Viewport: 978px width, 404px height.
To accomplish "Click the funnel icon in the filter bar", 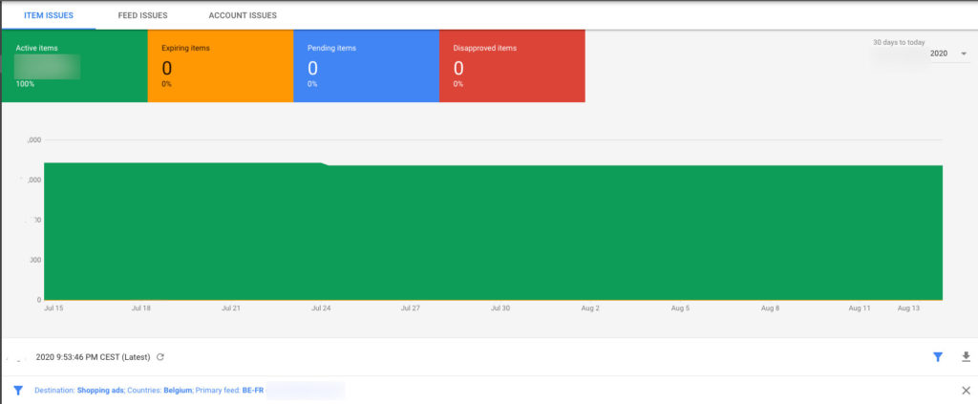I will (x=18, y=391).
